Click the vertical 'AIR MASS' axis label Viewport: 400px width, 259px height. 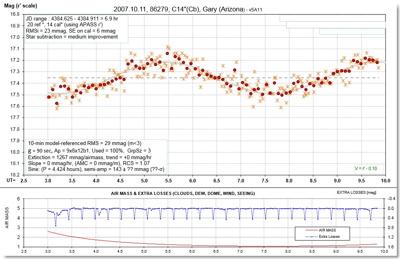coord(7,218)
